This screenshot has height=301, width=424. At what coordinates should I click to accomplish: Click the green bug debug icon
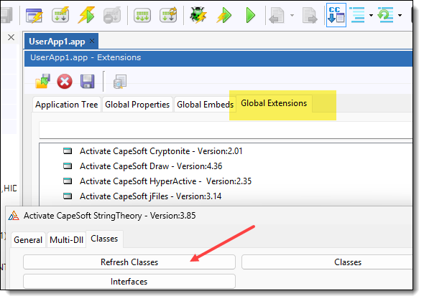[198, 15]
